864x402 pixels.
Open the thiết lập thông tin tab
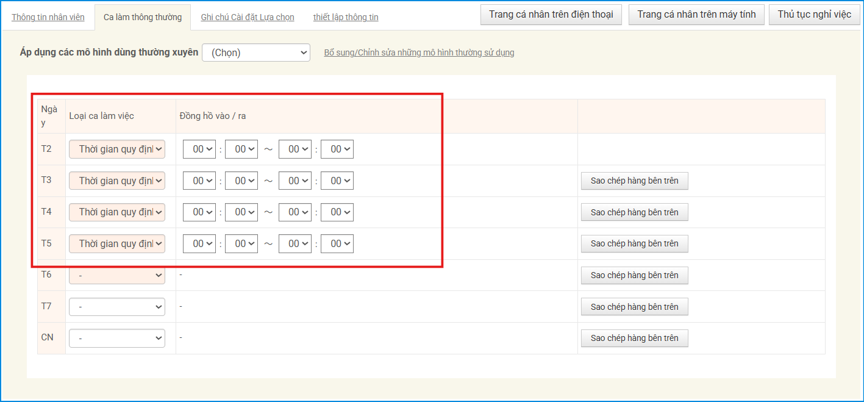345,17
